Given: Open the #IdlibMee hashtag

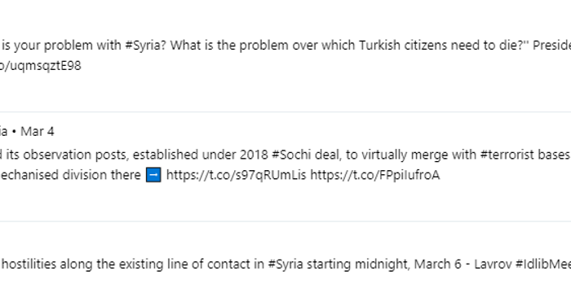Looking at the screenshot, I should 543,264.
